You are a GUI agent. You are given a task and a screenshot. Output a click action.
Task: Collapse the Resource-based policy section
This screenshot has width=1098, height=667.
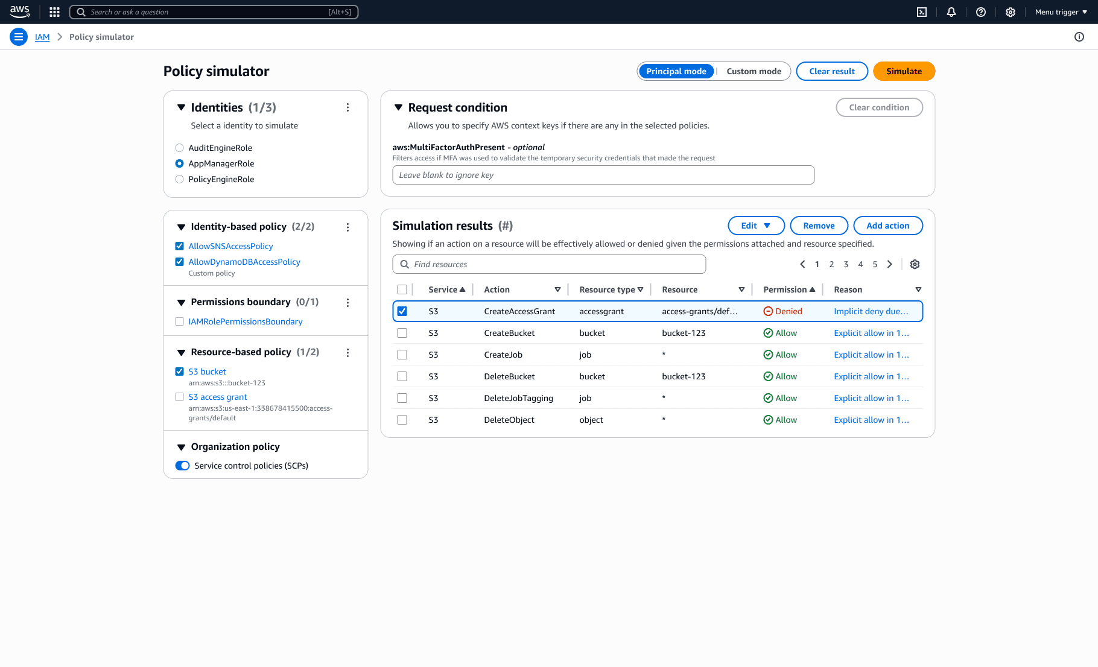tap(181, 353)
